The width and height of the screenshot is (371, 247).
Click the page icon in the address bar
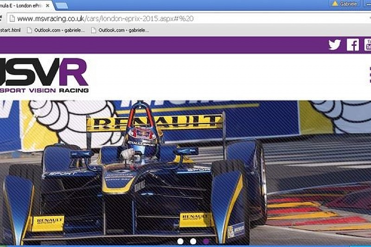click(x=12, y=19)
